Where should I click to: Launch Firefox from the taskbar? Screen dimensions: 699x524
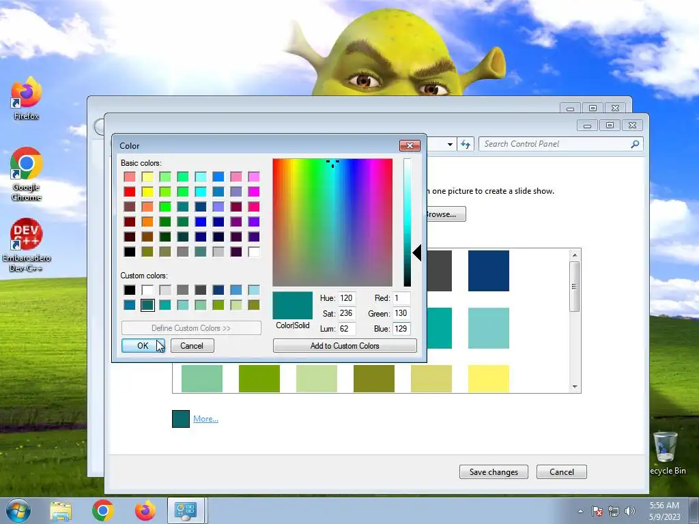(145, 510)
